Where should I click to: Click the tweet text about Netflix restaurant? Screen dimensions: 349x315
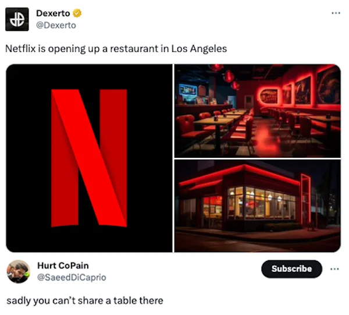[116, 49]
